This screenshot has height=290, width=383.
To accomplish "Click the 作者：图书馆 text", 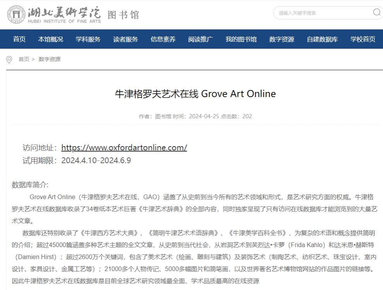I will 155,116.
